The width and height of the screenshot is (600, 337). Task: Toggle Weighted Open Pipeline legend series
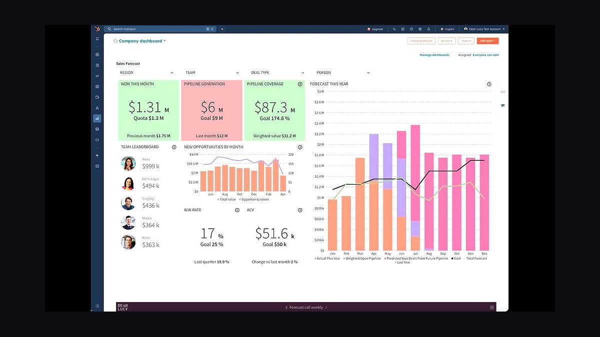click(362, 259)
